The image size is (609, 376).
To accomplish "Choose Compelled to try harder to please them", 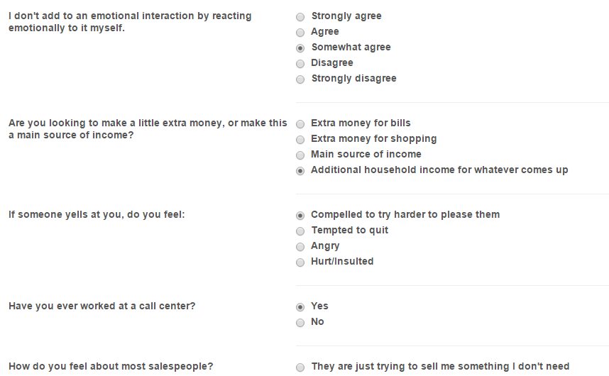I will (x=300, y=216).
